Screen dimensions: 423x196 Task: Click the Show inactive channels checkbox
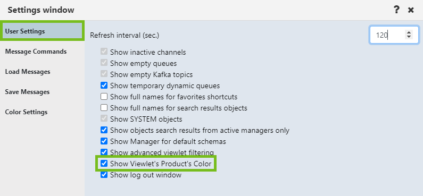104,52
